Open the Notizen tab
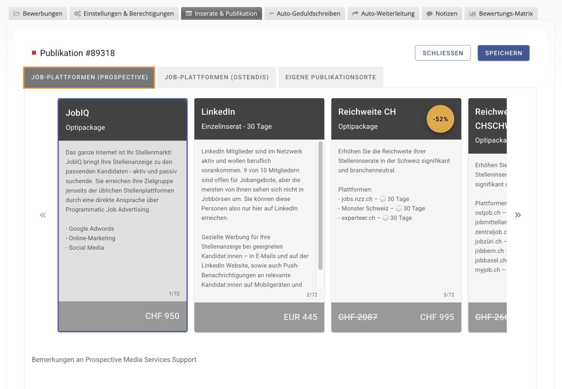The width and height of the screenshot is (562, 389). [x=442, y=13]
